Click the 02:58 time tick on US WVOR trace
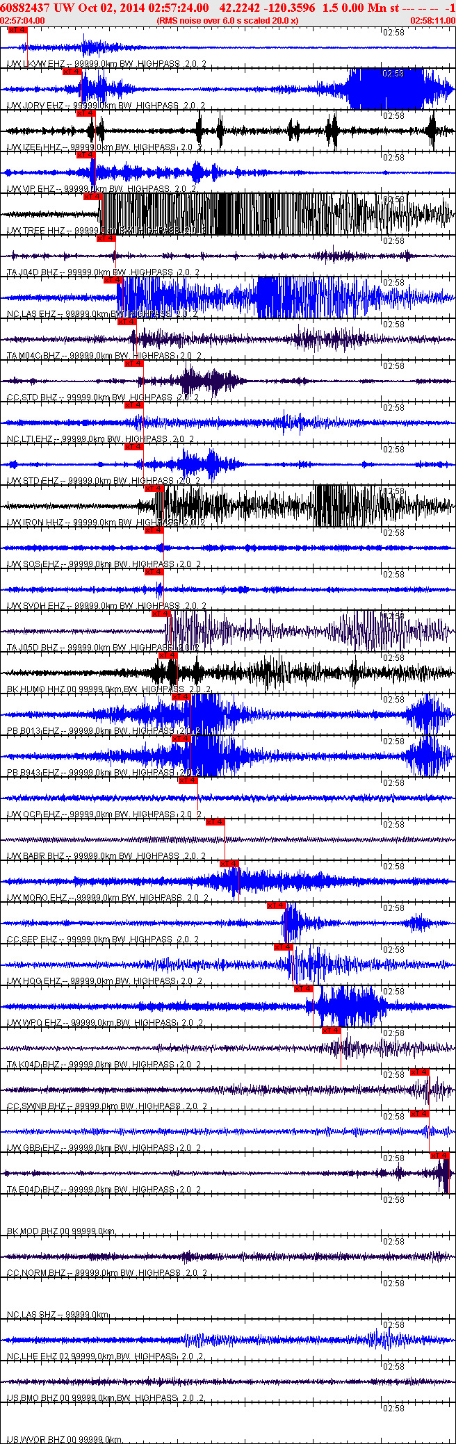This screenshot has width=456, height=1444. (394, 1409)
